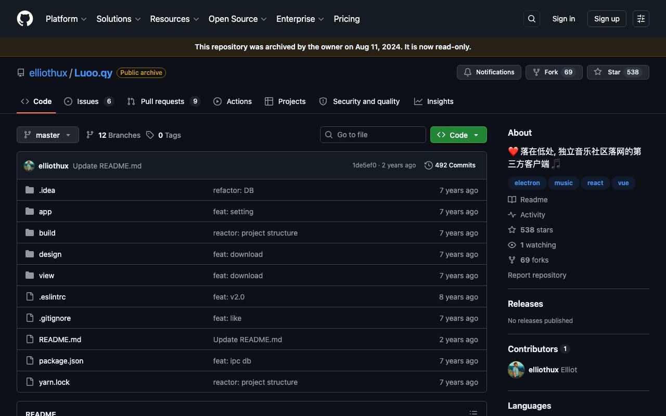Select the electron topic tag

click(527, 183)
